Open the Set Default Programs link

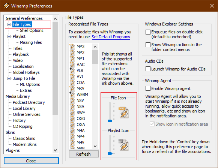[x=111, y=37]
